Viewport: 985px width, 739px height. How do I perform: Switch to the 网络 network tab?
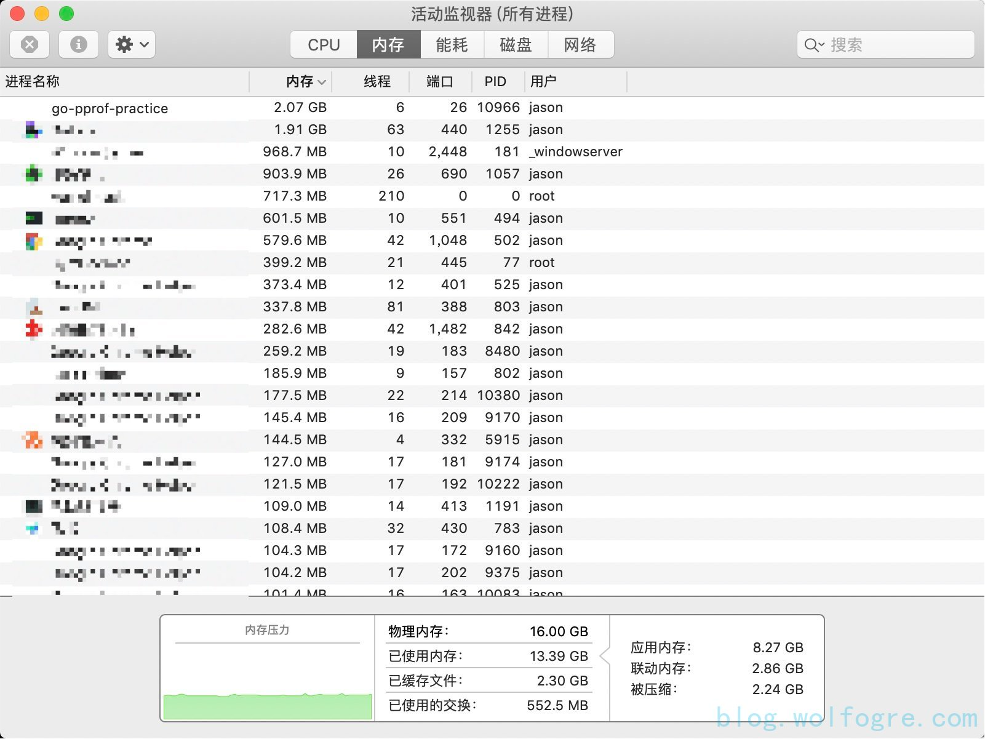[580, 44]
